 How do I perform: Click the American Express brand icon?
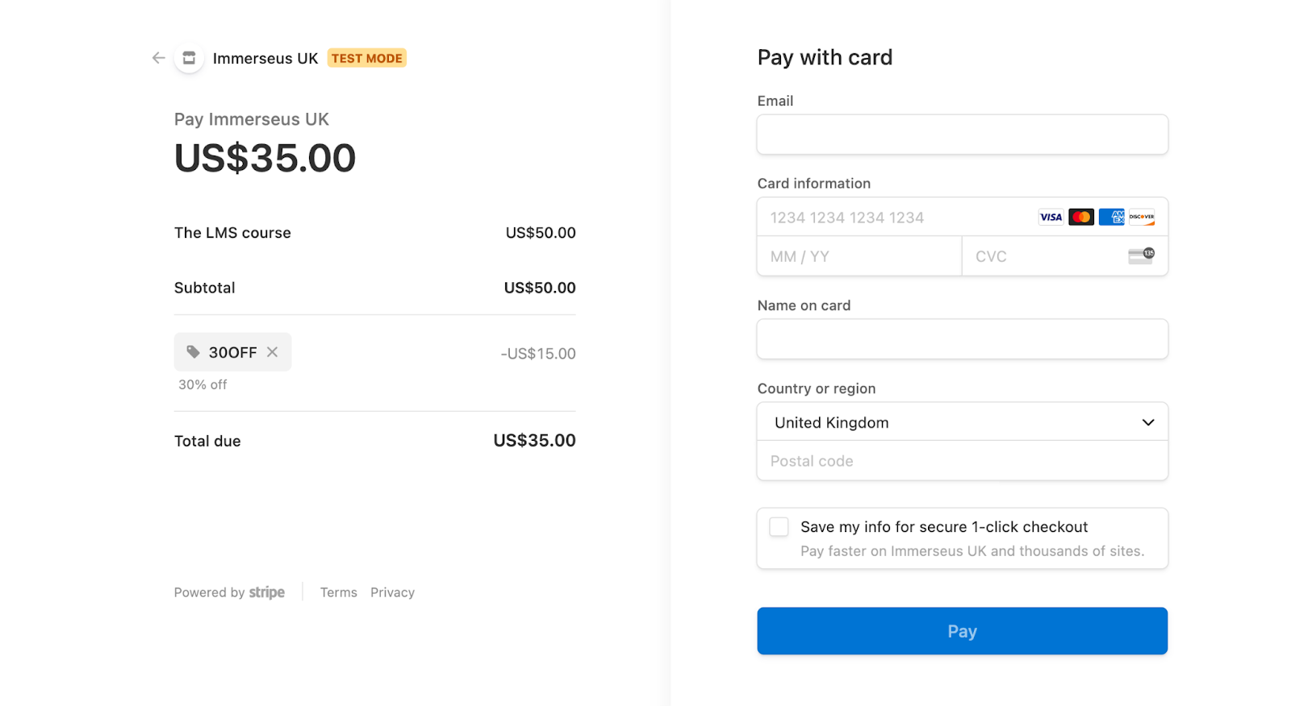coord(1111,217)
